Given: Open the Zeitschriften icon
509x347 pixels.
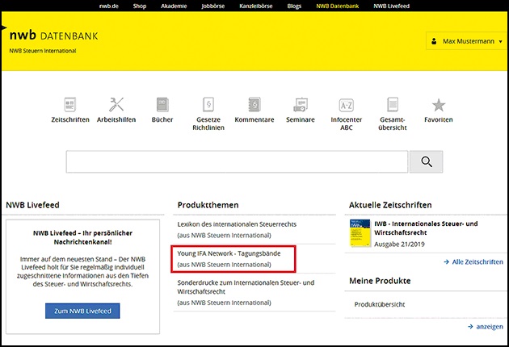Looking at the screenshot, I should [x=69, y=105].
